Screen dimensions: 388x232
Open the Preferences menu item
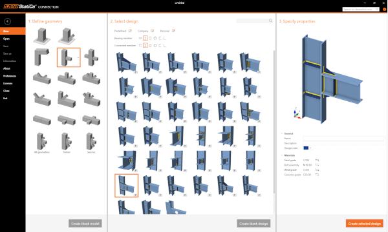[10, 76]
